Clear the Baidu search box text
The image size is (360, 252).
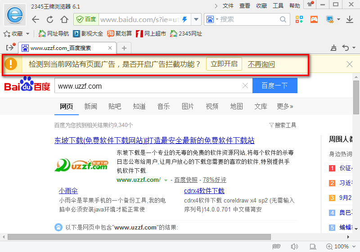tap(245, 85)
